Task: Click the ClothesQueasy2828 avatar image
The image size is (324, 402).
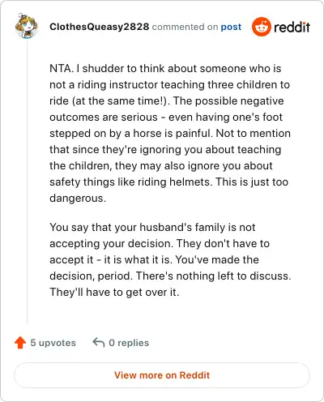Action: coord(26,27)
